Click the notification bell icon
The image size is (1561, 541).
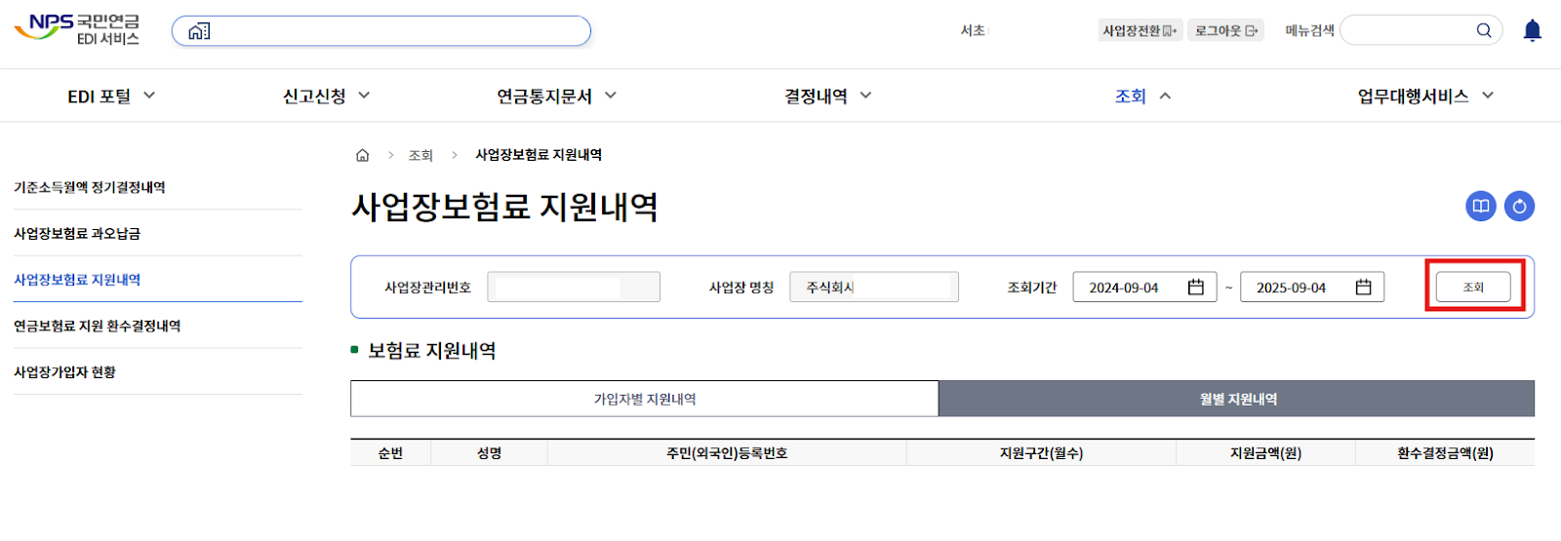click(1532, 31)
